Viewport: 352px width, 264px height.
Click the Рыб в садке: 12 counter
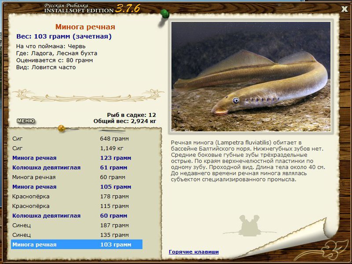(x=131, y=115)
